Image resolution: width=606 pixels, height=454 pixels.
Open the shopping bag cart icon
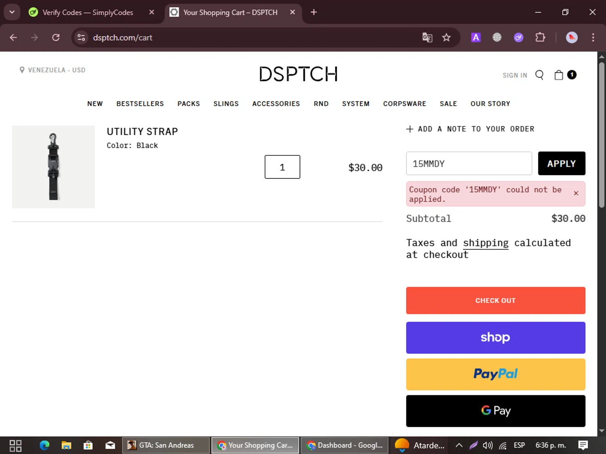pos(559,75)
